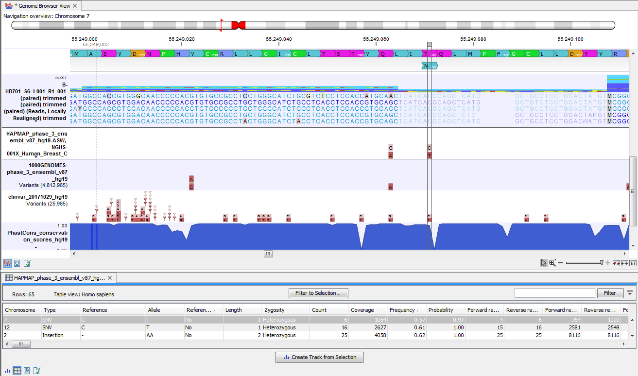Click the minus icon to zoom out
Viewport: 638px width, 376px height.
[560, 262]
